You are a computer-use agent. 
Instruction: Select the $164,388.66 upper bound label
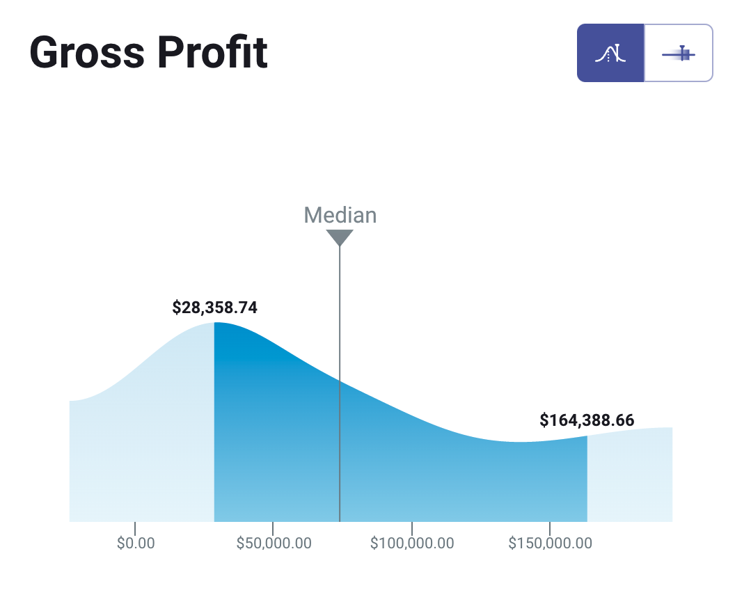pyautogui.click(x=587, y=420)
